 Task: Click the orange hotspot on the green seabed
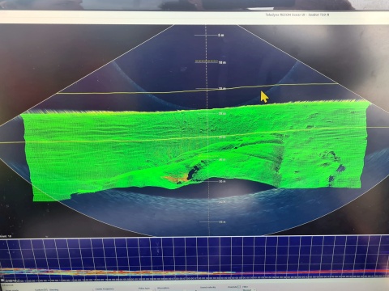click(176, 178)
